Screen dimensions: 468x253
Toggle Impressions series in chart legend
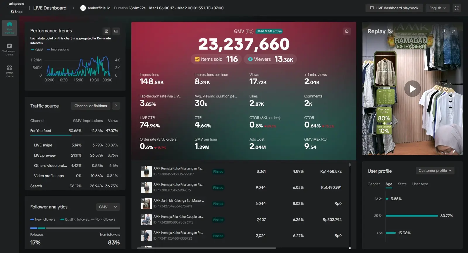tap(58, 50)
